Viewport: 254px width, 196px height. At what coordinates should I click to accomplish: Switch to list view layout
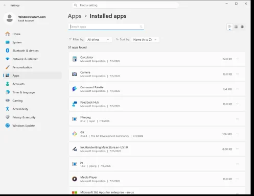229,27
